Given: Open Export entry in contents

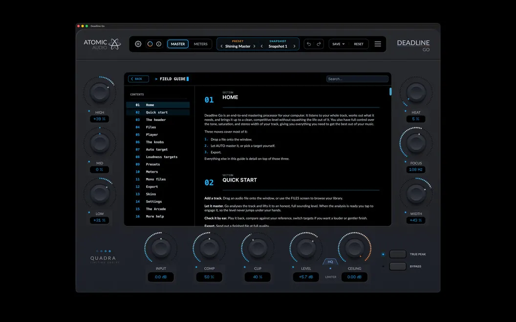Looking at the screenshot, I should tap(158, 187).
